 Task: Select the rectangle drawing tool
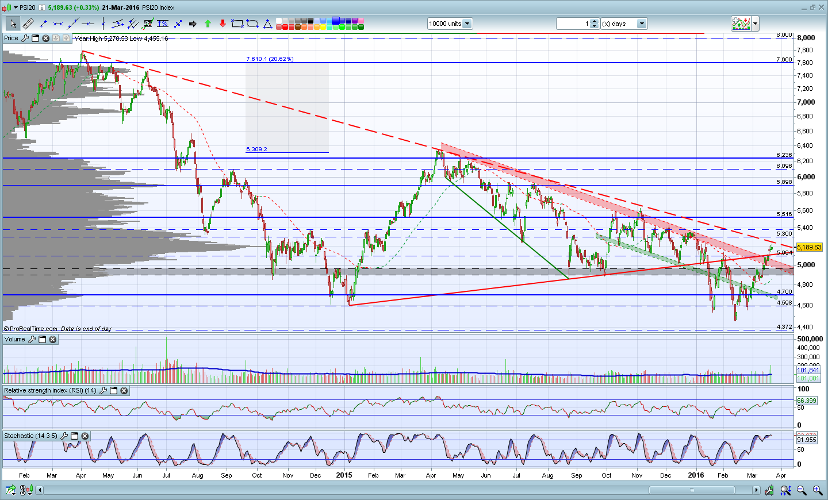(x=237, y=24)
